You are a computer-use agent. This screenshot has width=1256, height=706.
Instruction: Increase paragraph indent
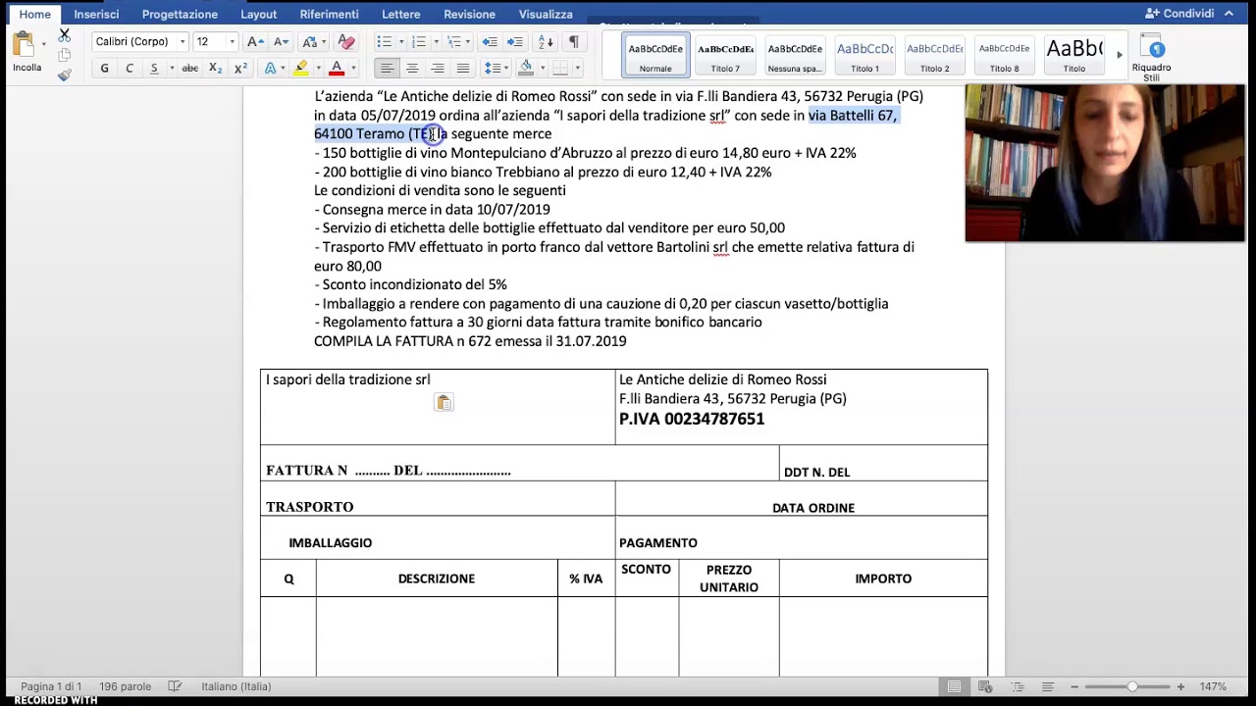pyautogui.click(x=515, y=41)
